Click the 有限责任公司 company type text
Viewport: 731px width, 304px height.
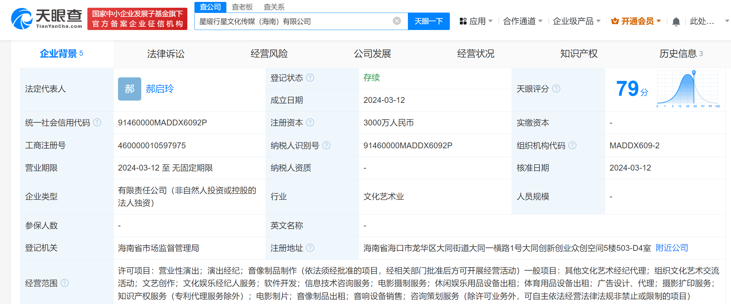click(187, 197)
